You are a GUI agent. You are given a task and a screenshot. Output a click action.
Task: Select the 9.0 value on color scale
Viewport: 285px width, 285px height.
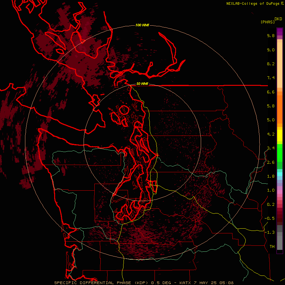point(271,50)
